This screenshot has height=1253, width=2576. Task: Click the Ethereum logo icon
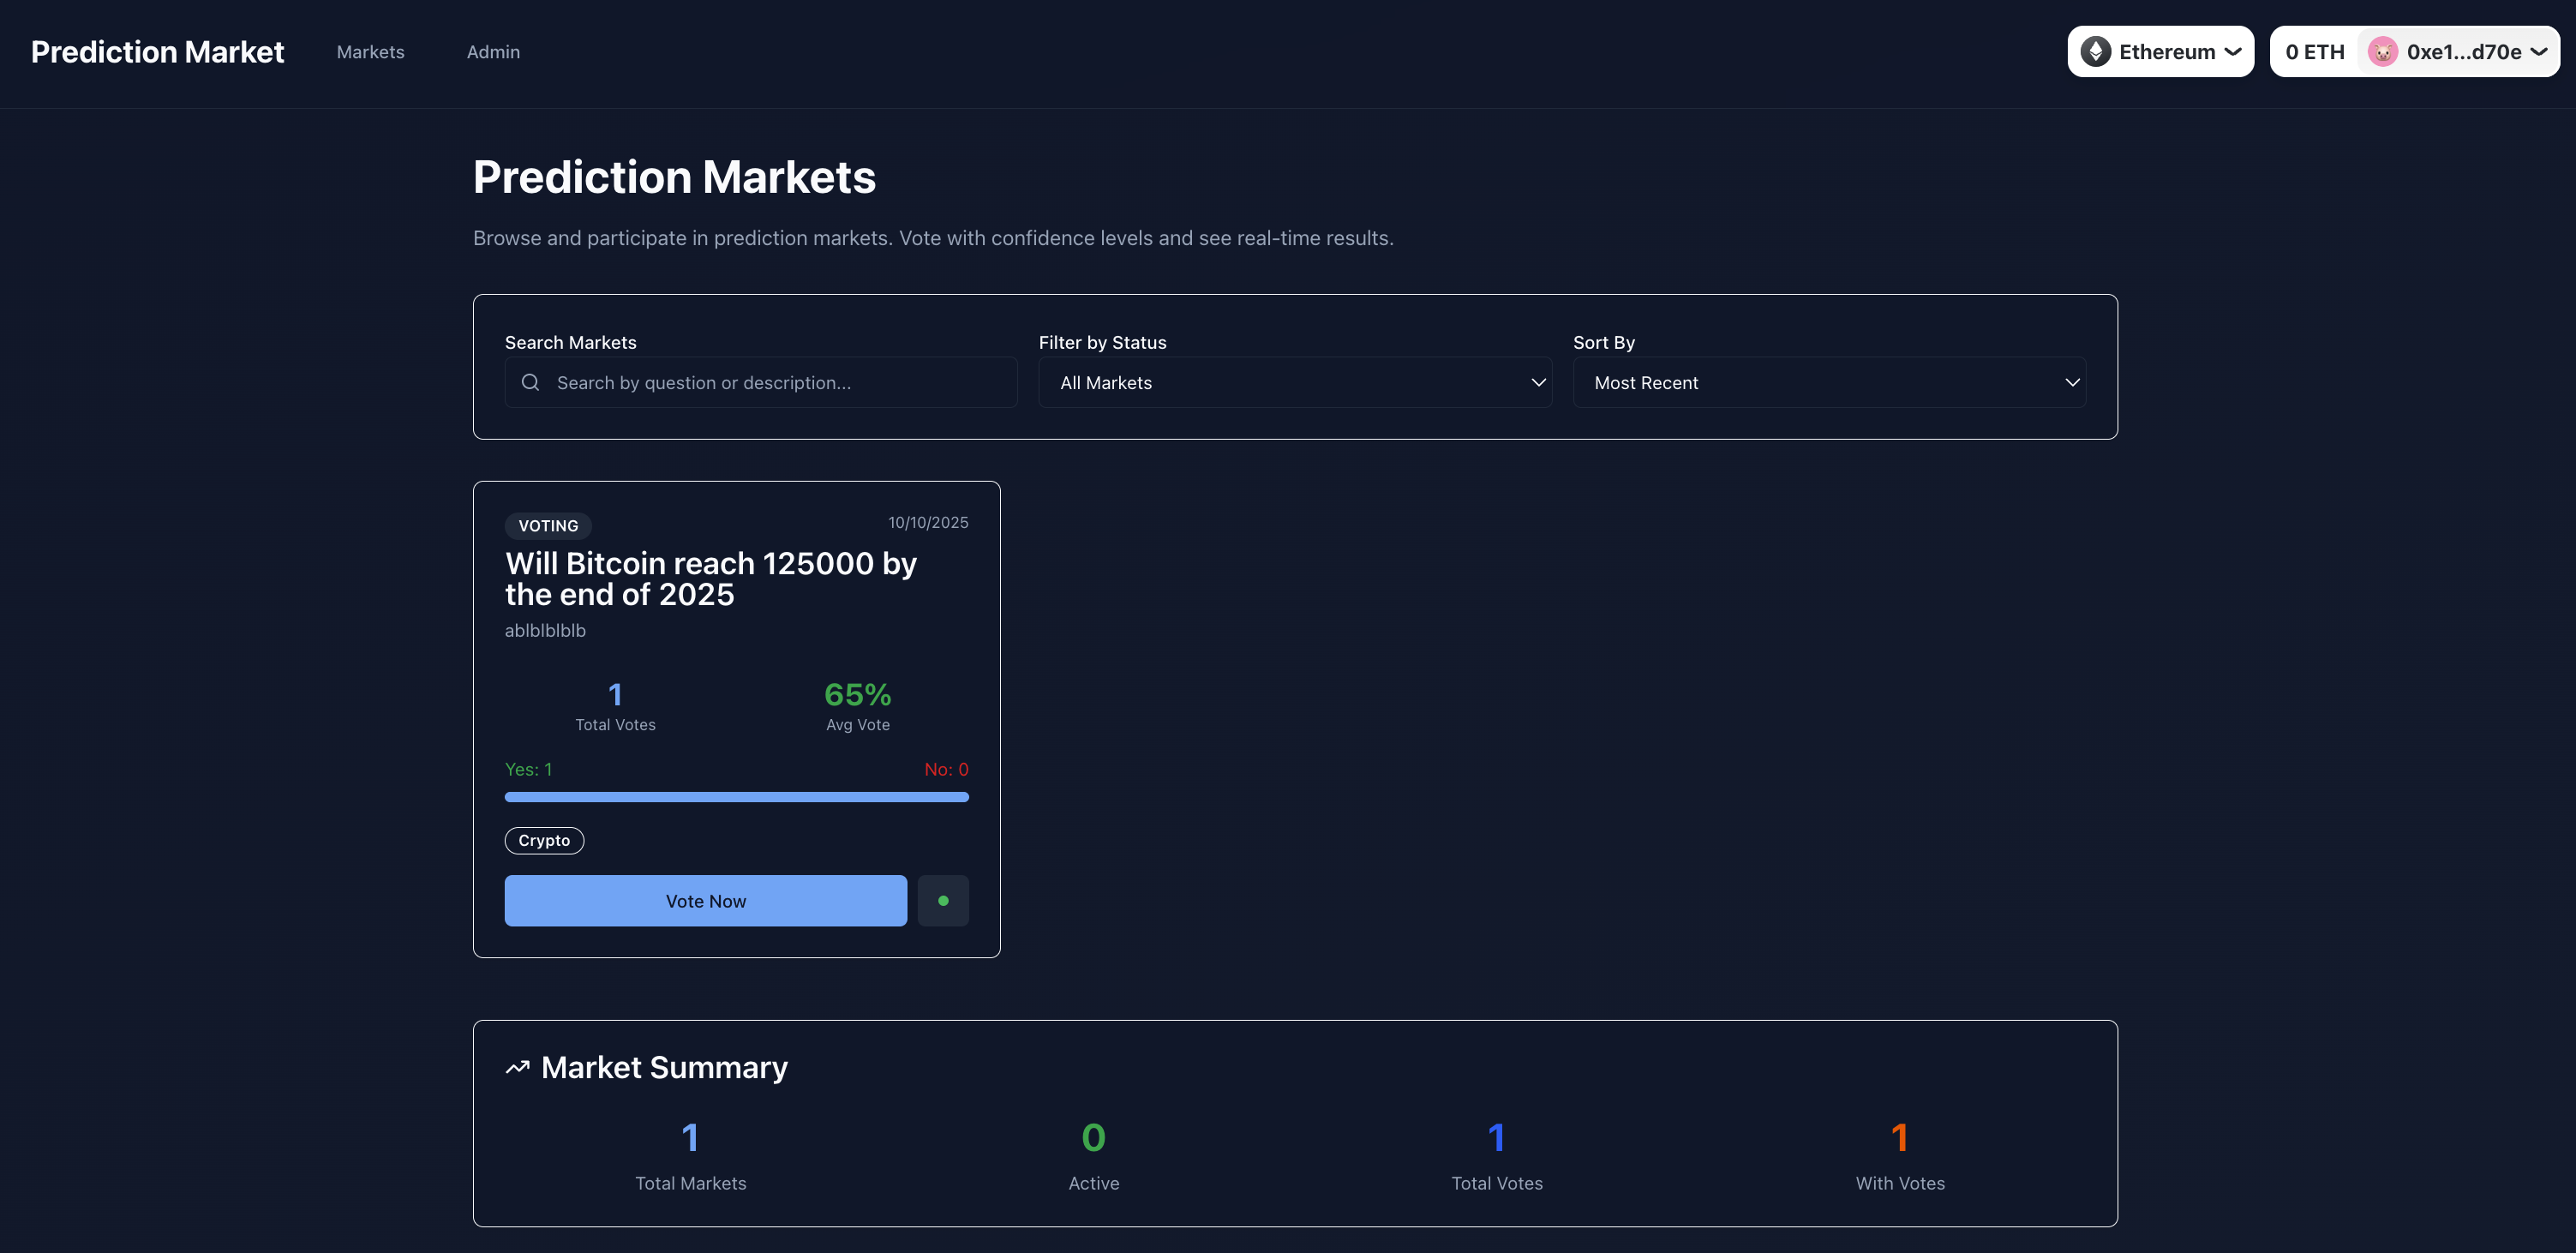pos(2095,52)
